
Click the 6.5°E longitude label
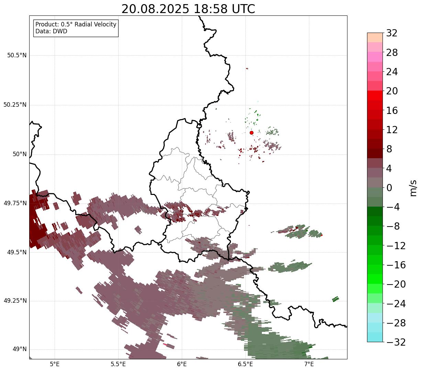pyautogui.click(x=245, y=364)
